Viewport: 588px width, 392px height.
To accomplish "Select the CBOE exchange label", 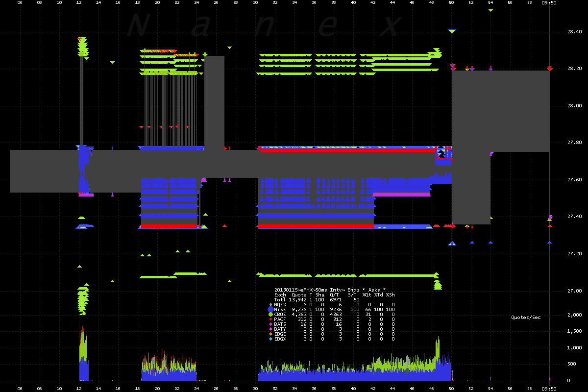I will click(280, 315).
